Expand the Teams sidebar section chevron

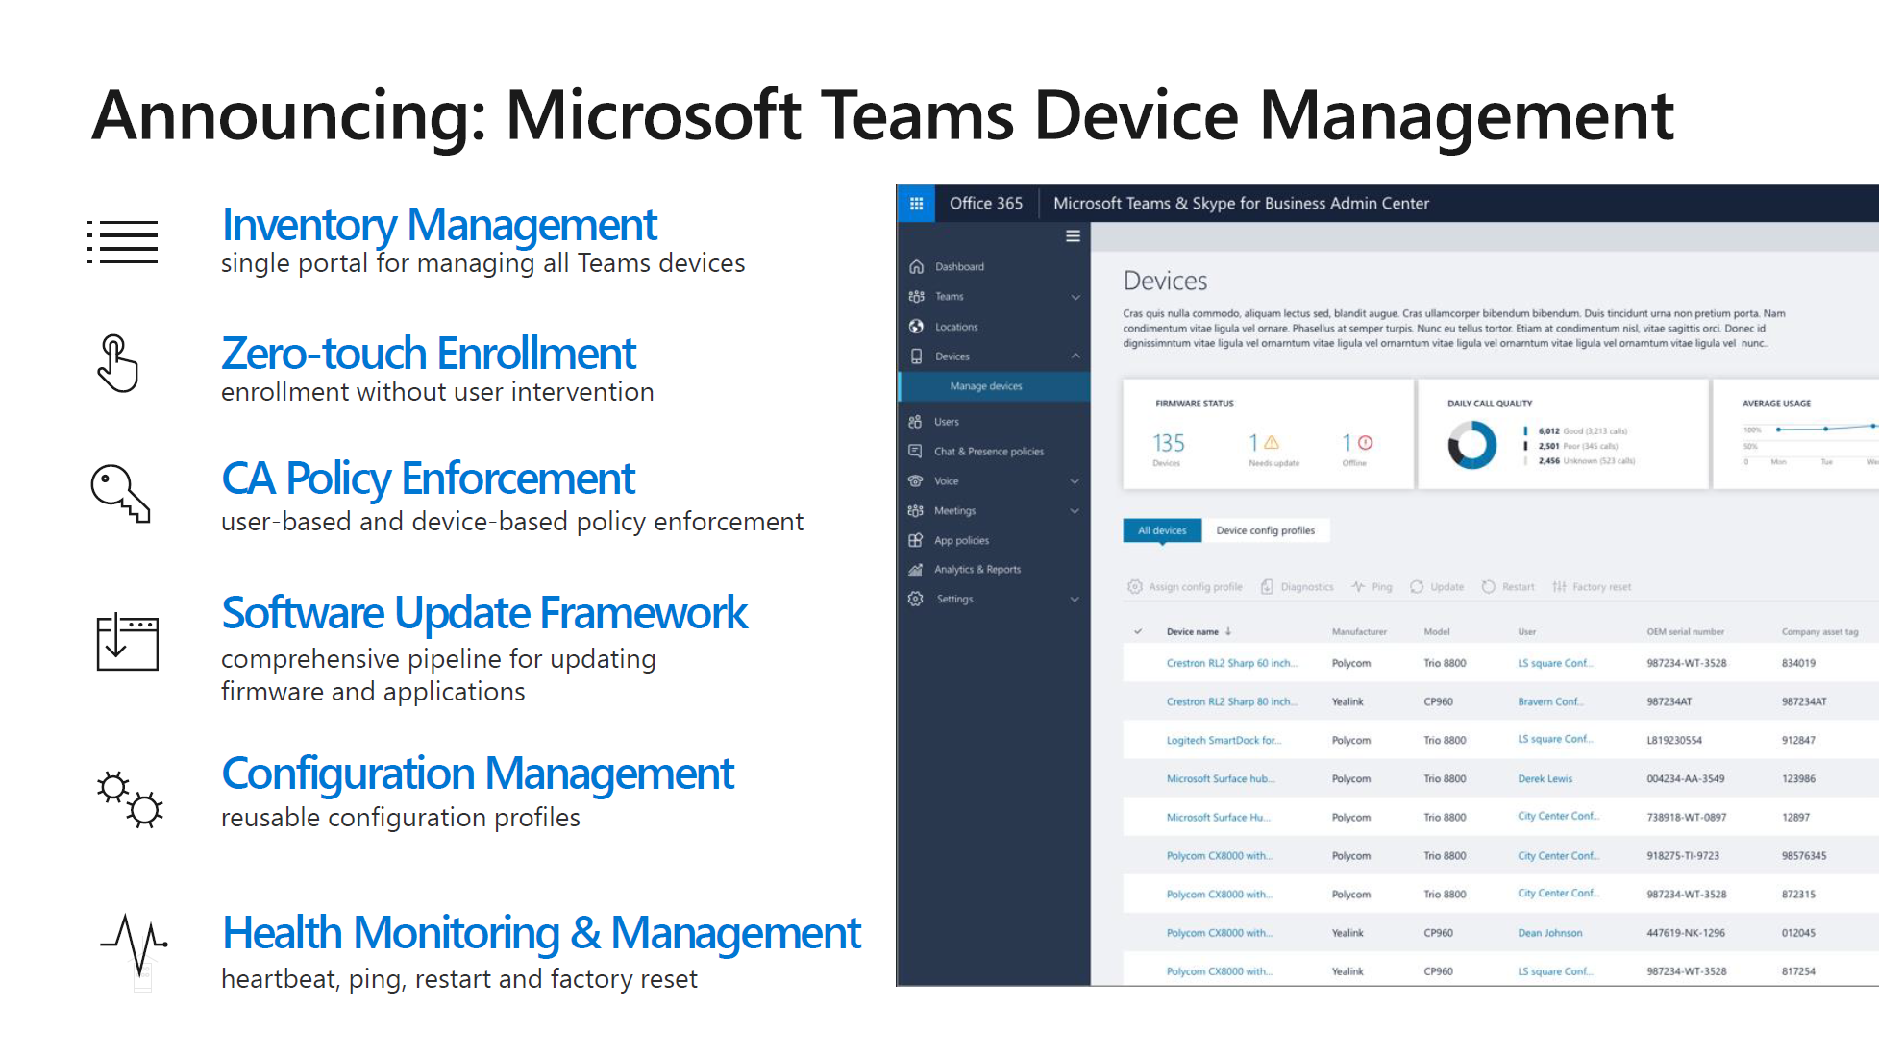coord(1075,297)
